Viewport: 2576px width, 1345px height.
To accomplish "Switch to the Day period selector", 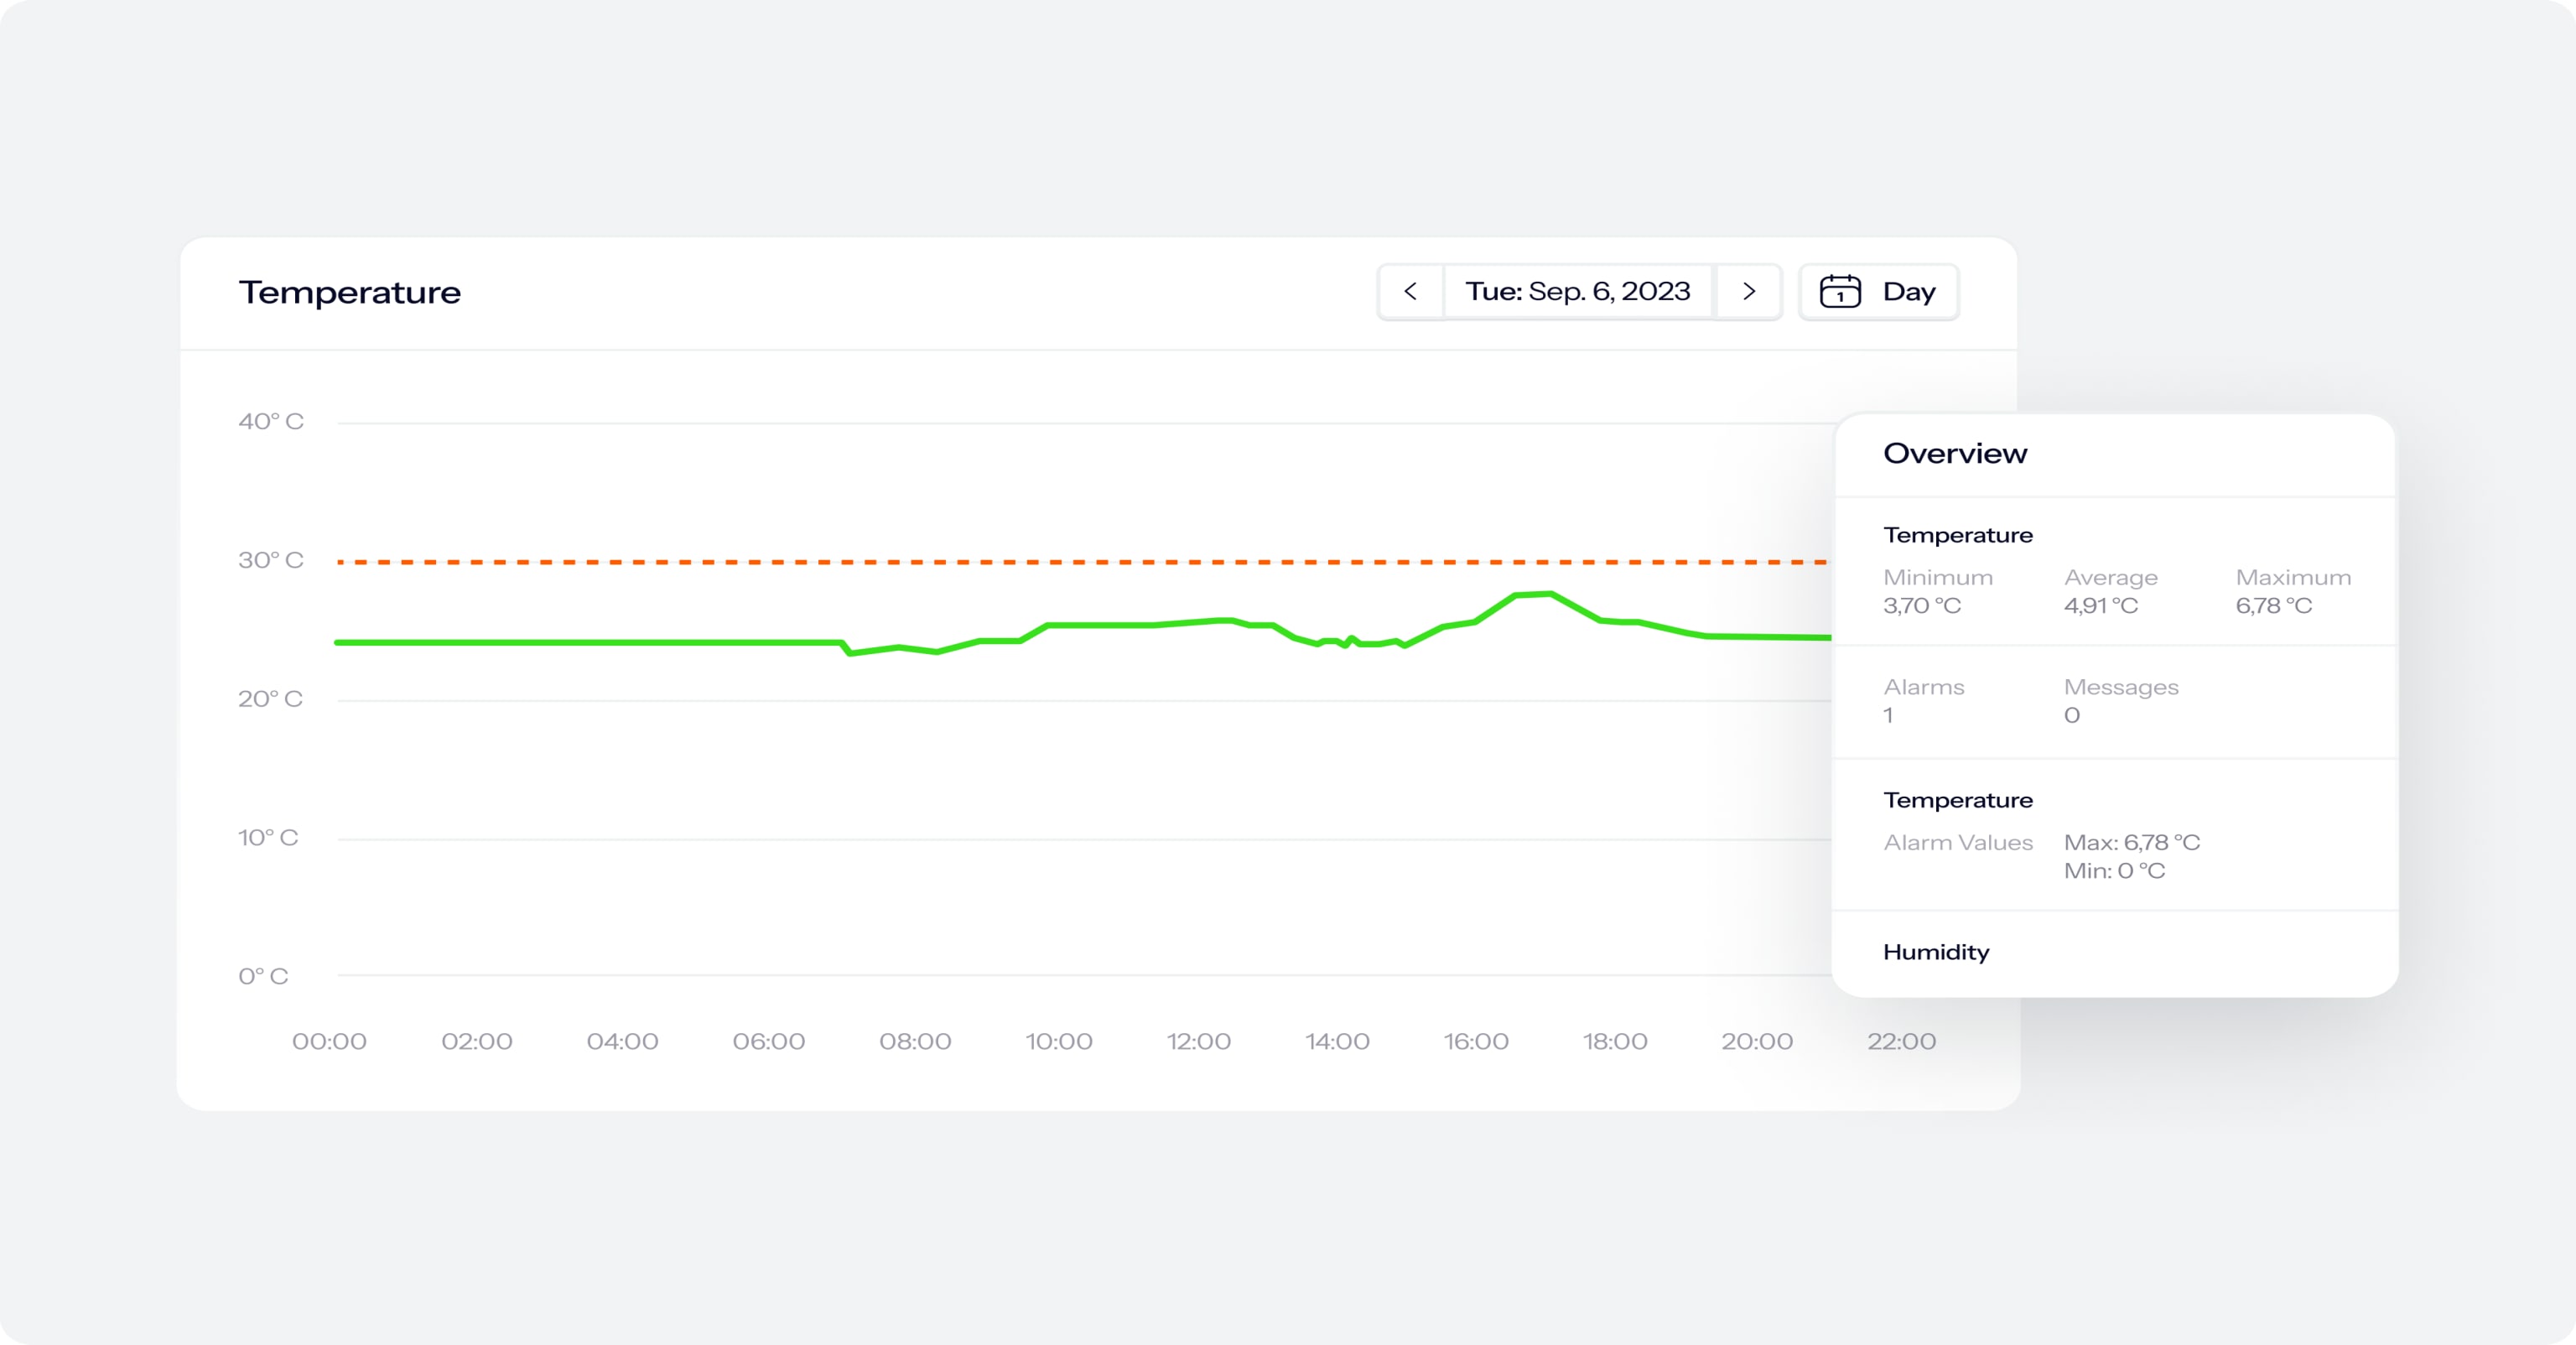I will (1909, 291).
